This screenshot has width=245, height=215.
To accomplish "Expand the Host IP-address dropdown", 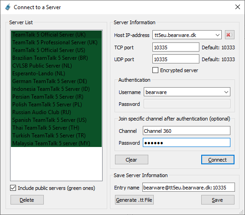I will pos(218,35).
